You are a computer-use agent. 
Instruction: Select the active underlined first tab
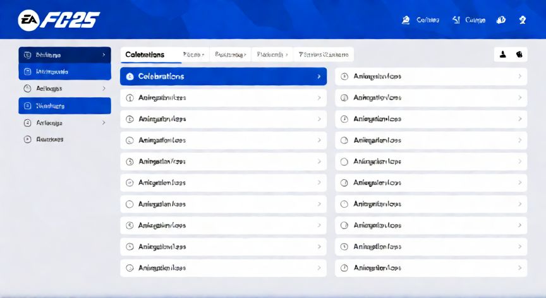pyautogui.click(x=151, y=54)
